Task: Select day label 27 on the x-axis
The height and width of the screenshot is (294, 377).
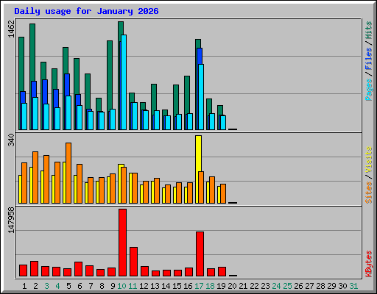Action: (x=309, y=286)
